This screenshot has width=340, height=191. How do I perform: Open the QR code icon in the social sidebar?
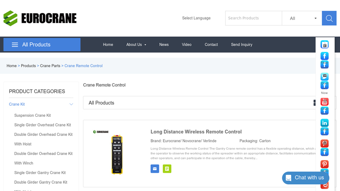click(324, 45)
